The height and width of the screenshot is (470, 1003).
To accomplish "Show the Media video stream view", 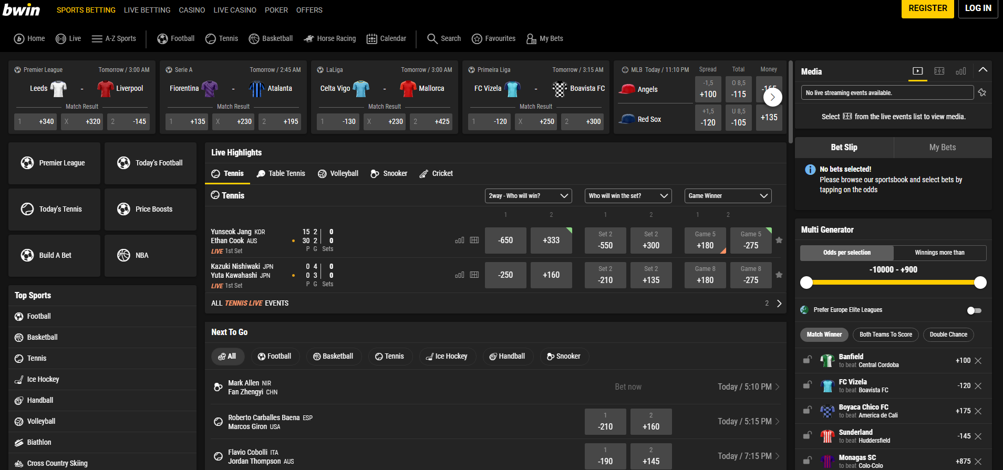I will pos(917,71).
